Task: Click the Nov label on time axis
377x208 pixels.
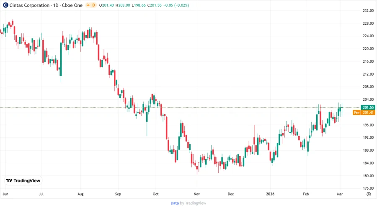Action: (x=197, y=194)
